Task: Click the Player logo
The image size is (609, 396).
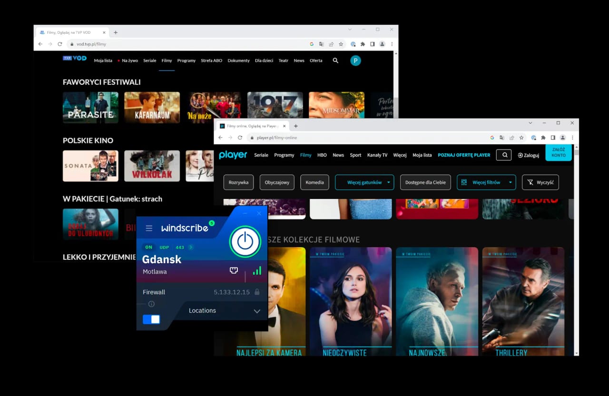Action: coord(233,155)
